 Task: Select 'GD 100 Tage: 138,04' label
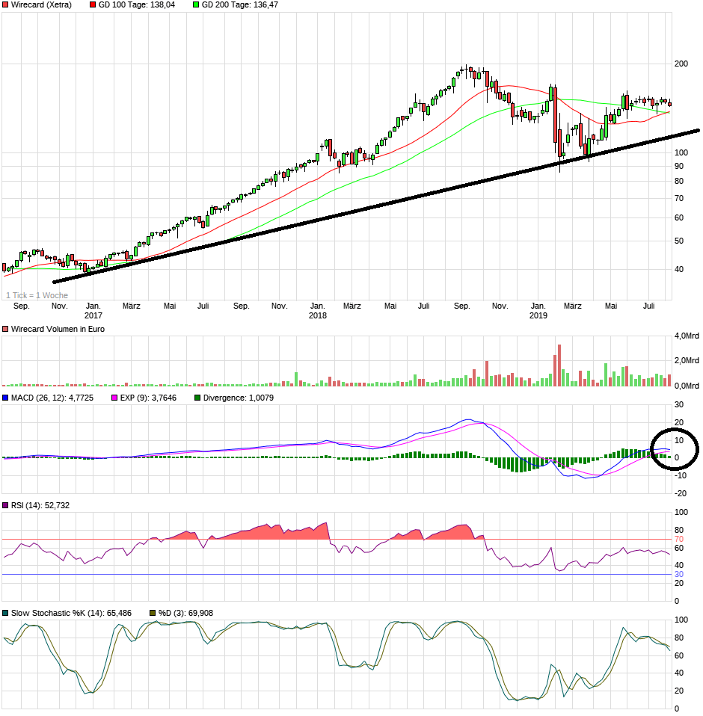pos(137,5)
